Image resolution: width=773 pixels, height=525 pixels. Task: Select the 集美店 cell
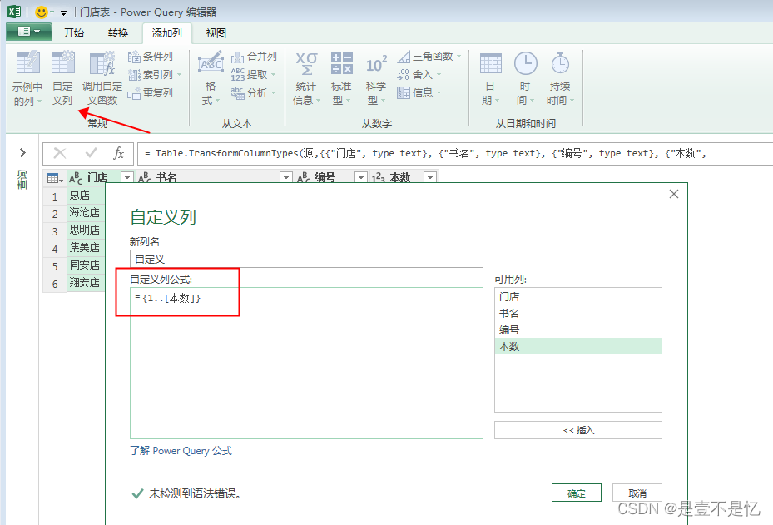tap(86, 247)
